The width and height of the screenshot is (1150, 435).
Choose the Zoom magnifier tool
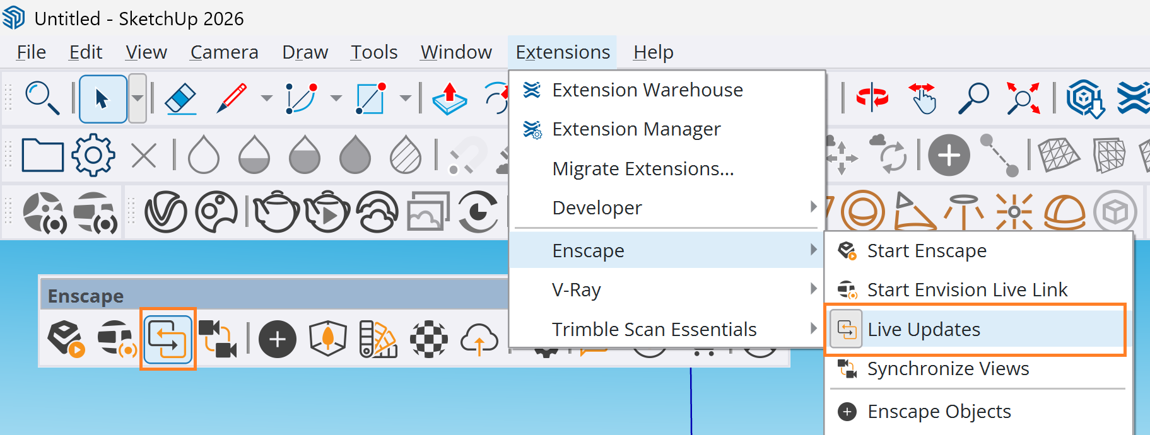coord(973,98)
